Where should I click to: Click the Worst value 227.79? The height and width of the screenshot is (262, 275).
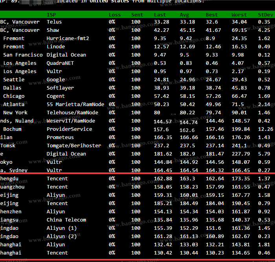click(241, 154)
